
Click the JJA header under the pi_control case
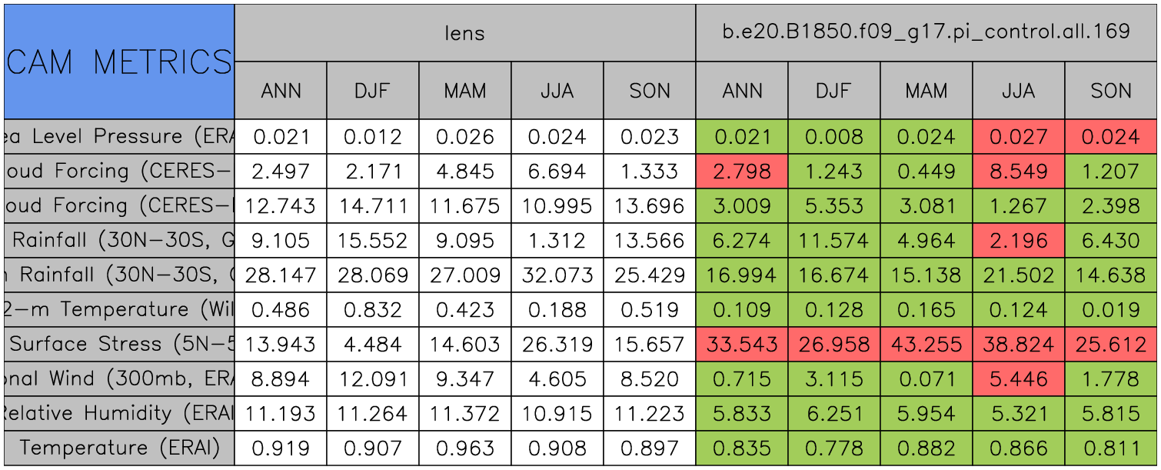point(1018,91)
